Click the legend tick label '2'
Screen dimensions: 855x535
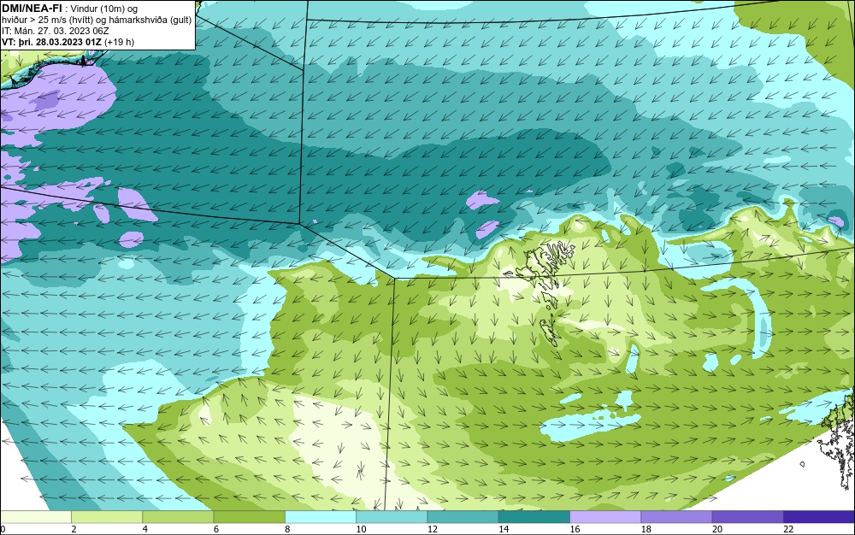click(x=74, y=529)
